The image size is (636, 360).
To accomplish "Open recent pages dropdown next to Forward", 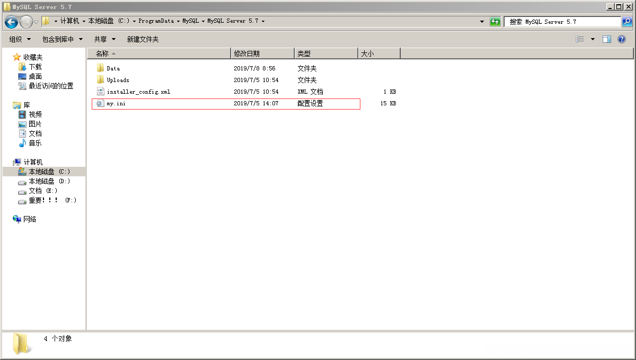I will click(36, 22).
